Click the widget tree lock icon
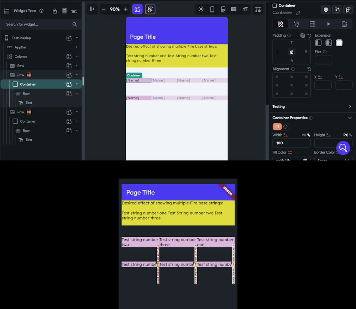Screen dimensions: 356x309 55,11
